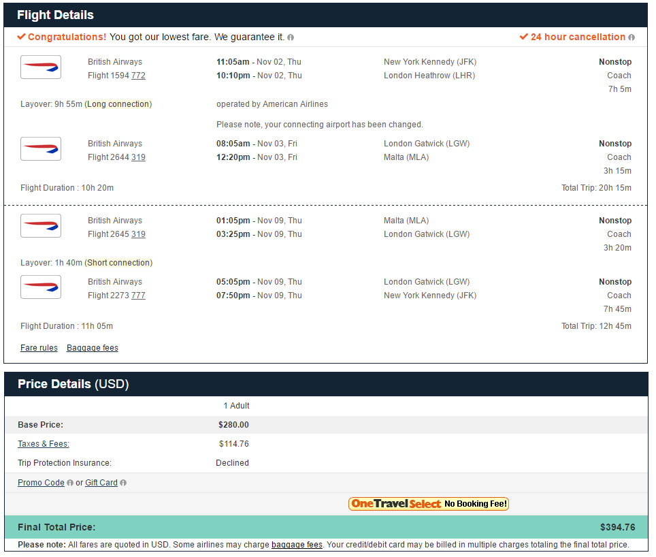Click the 24 hour cancellation info icon
The image size is (656, 557).
pyautogui.click(x=632, y=37)
